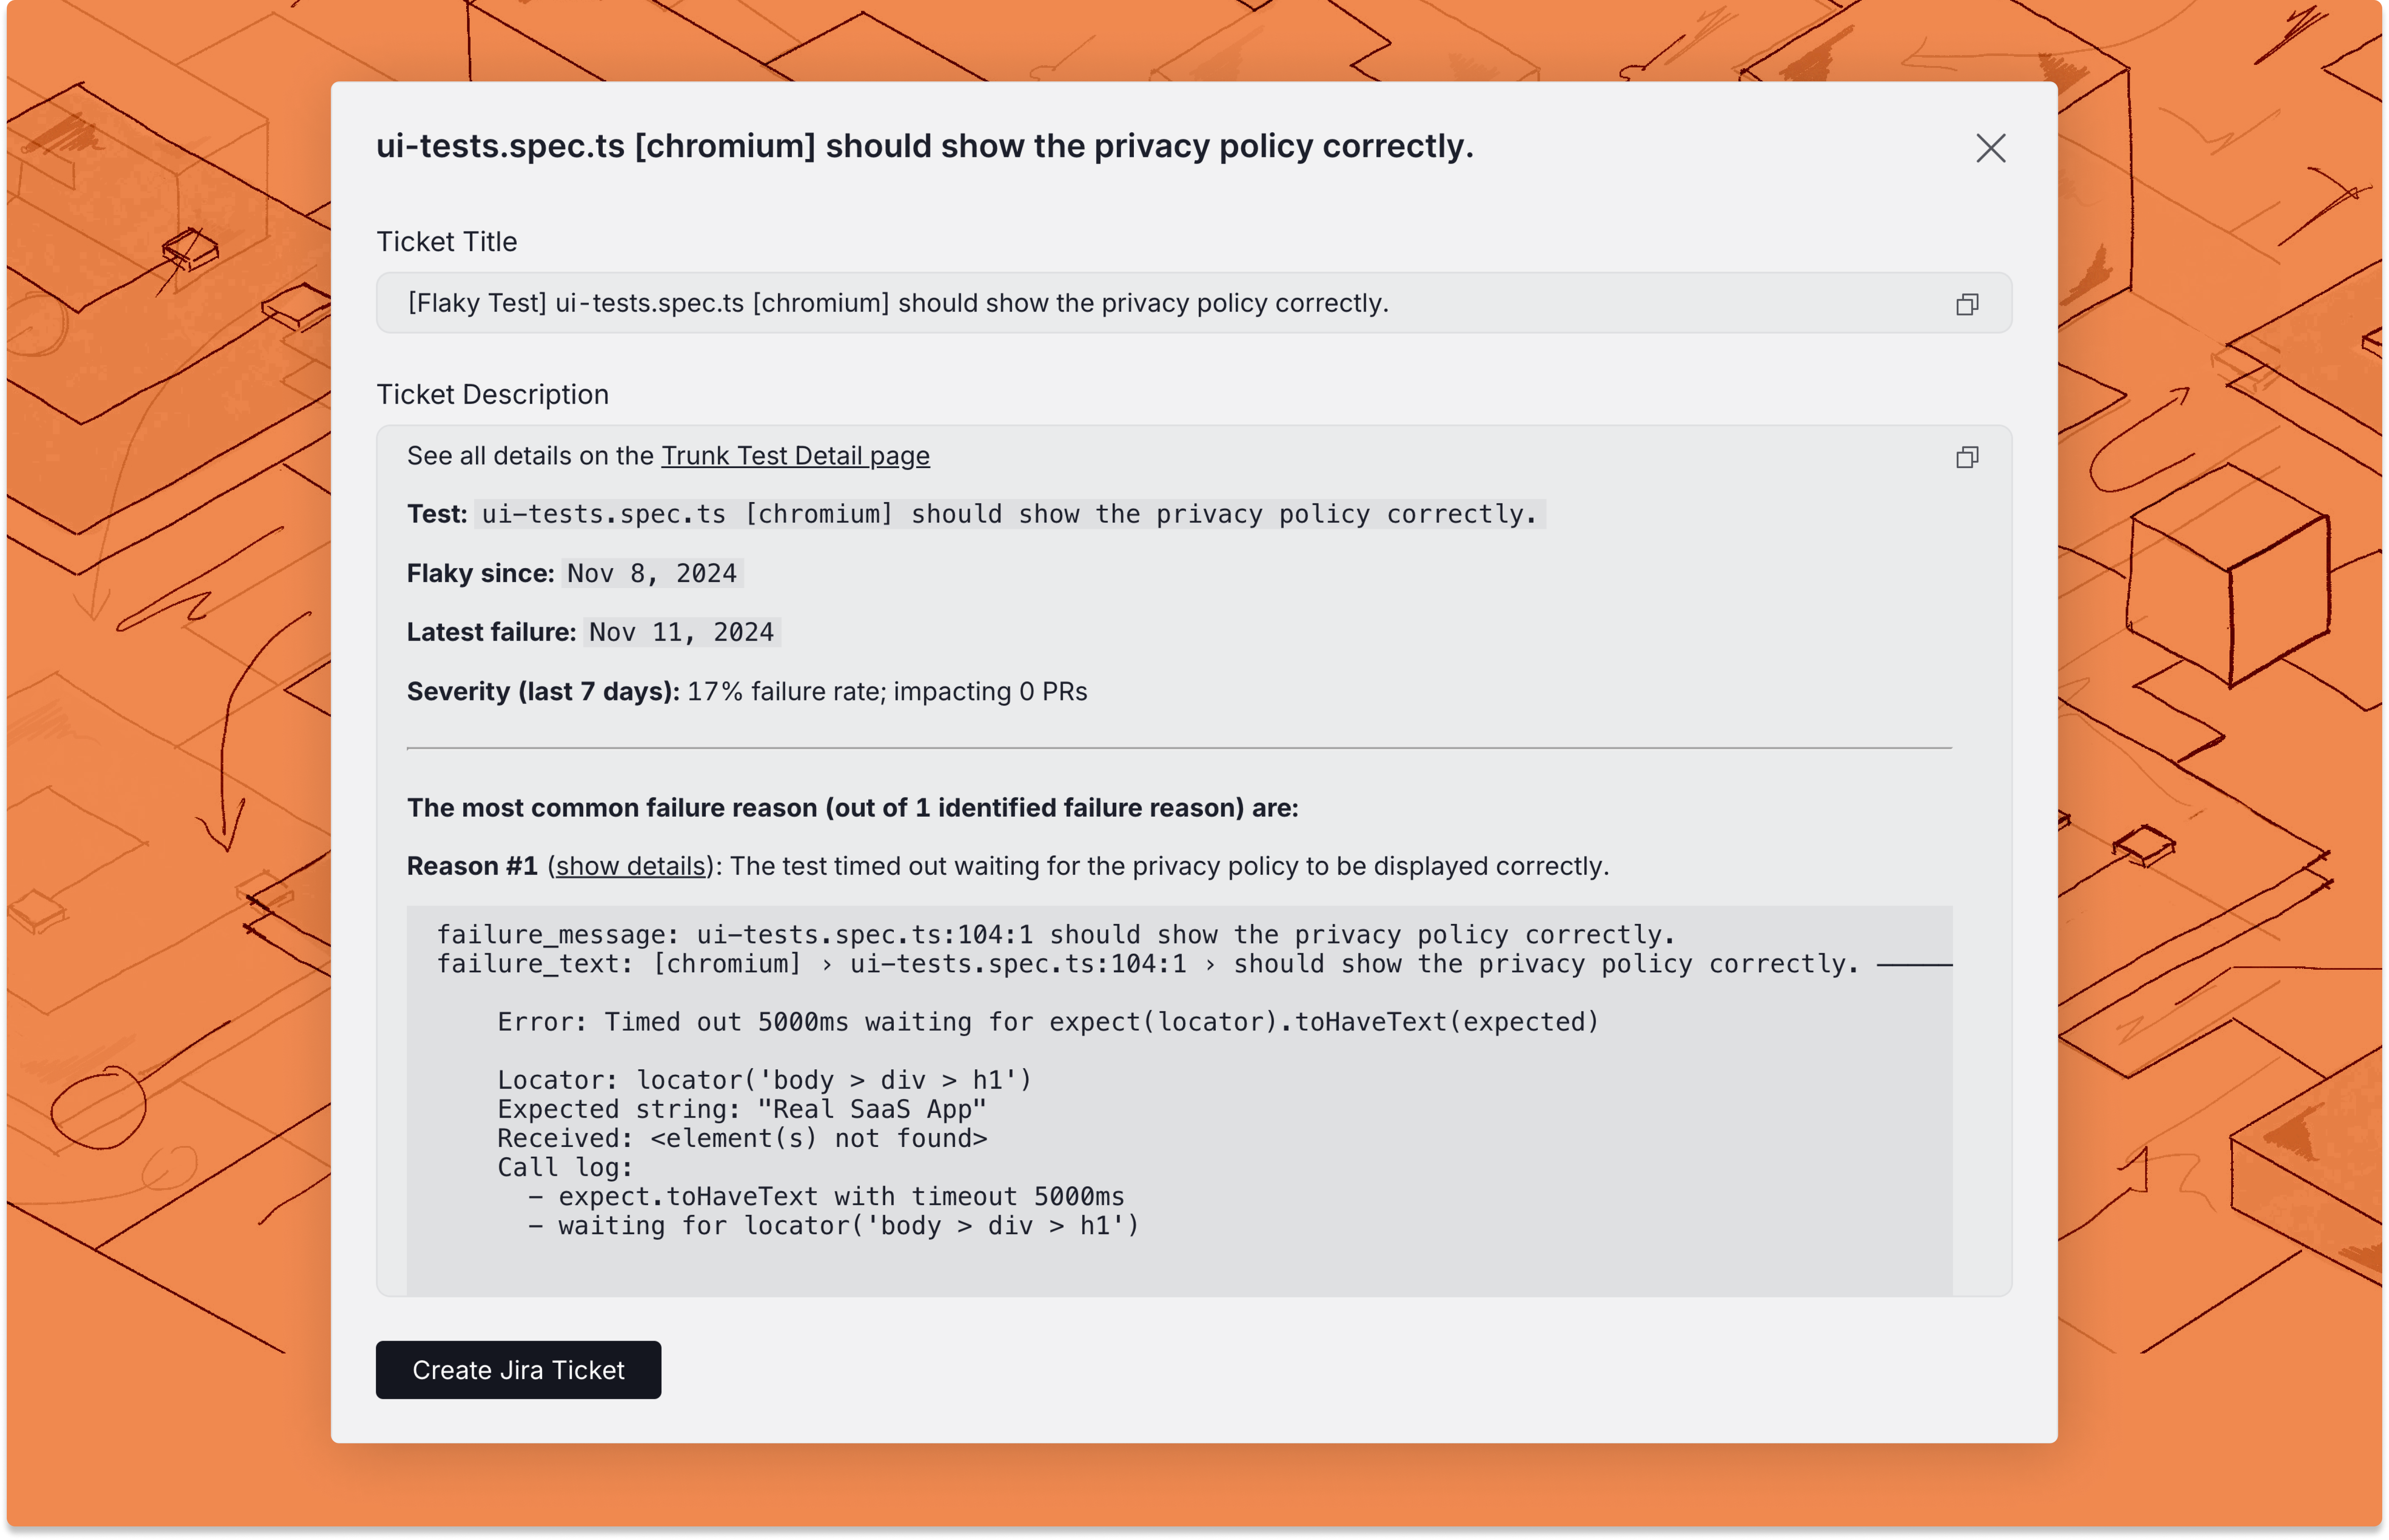Image resolution: width=2389 pixels, height=1540 pixels.
Task: Click the Error: Timed out 5000ms line
Action: [x=1047, y=1022]
